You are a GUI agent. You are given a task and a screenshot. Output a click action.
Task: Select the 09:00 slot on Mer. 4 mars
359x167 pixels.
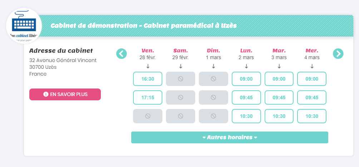312,79
